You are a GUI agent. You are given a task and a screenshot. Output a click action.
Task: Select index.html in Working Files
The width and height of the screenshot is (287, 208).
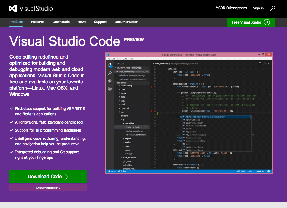click(132, 76)
